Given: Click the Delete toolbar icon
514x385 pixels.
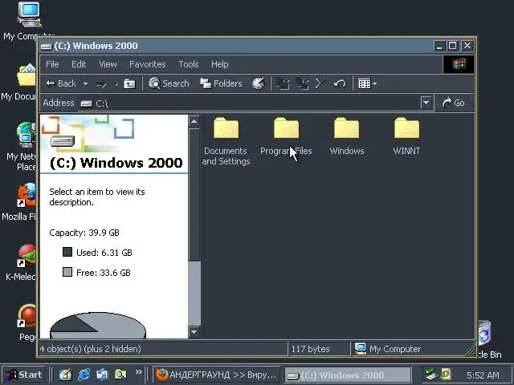Looking at the screenshot, I should pyautogui.click(x=320, y=83).
